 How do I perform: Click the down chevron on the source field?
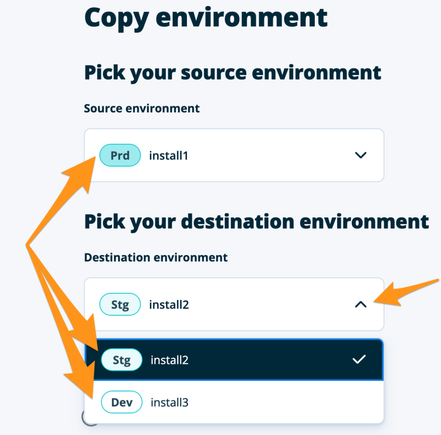(360, 155)
